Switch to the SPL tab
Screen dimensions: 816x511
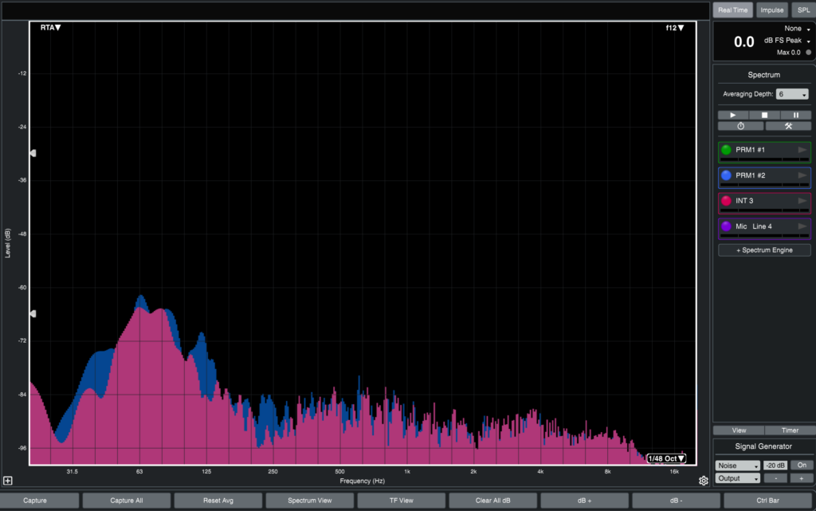[803, 10]
